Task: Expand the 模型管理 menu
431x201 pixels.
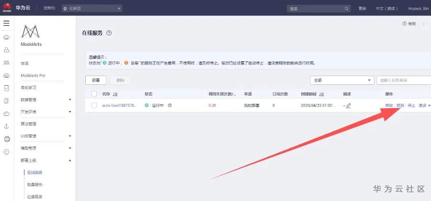Action: [70, 148]
